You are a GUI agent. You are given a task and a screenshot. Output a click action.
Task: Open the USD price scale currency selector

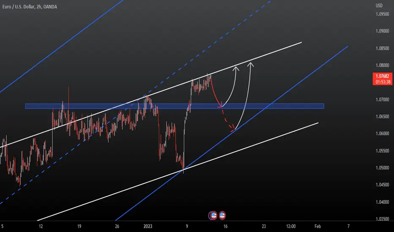[x=379, y=5]
